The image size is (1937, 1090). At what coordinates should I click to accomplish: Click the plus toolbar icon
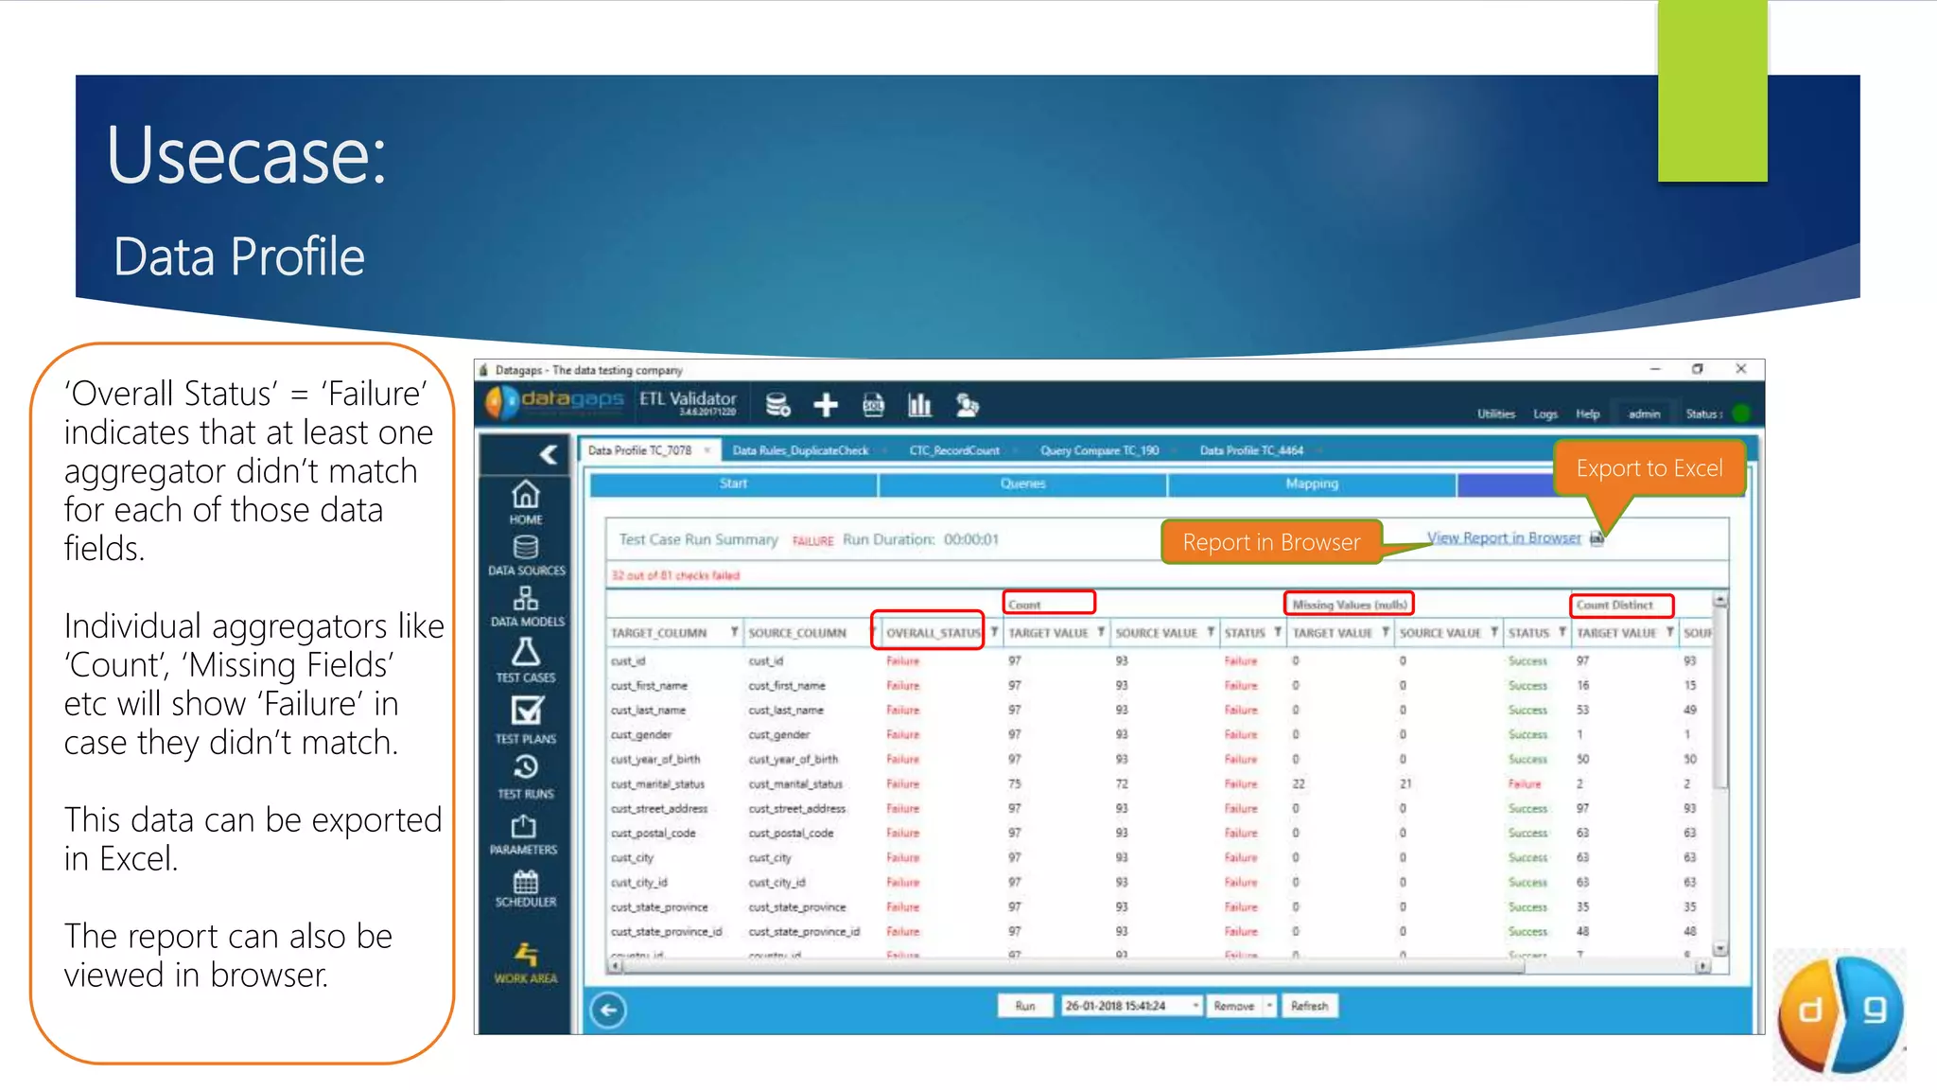[x=826, y=406]
